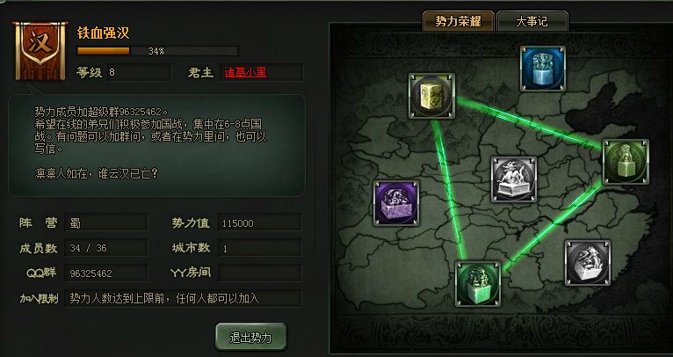Click the red 汉 faction banner emblem
This screenshot has width=673, height=357.
coord(40,51)
